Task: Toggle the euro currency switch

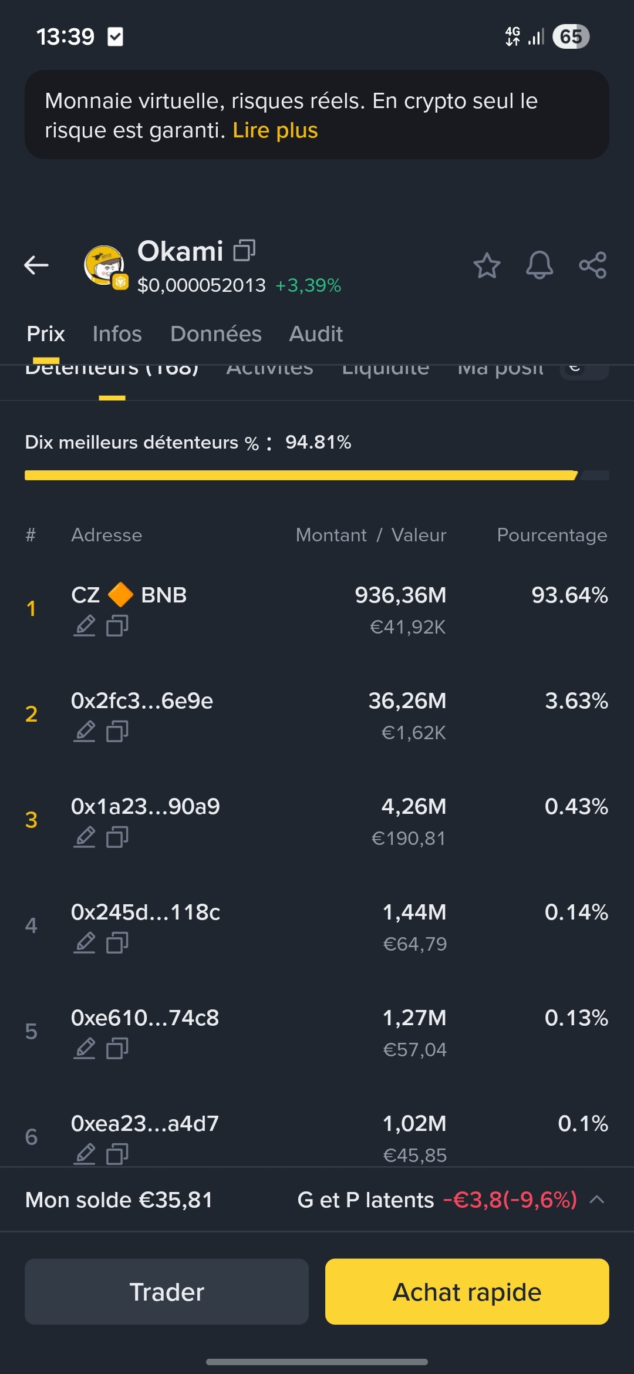Action: point(584,370)
